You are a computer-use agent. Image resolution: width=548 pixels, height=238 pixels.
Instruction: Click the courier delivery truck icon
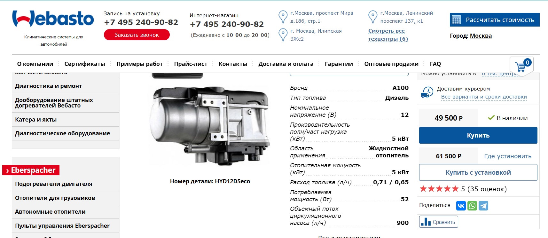click(427, 92)
